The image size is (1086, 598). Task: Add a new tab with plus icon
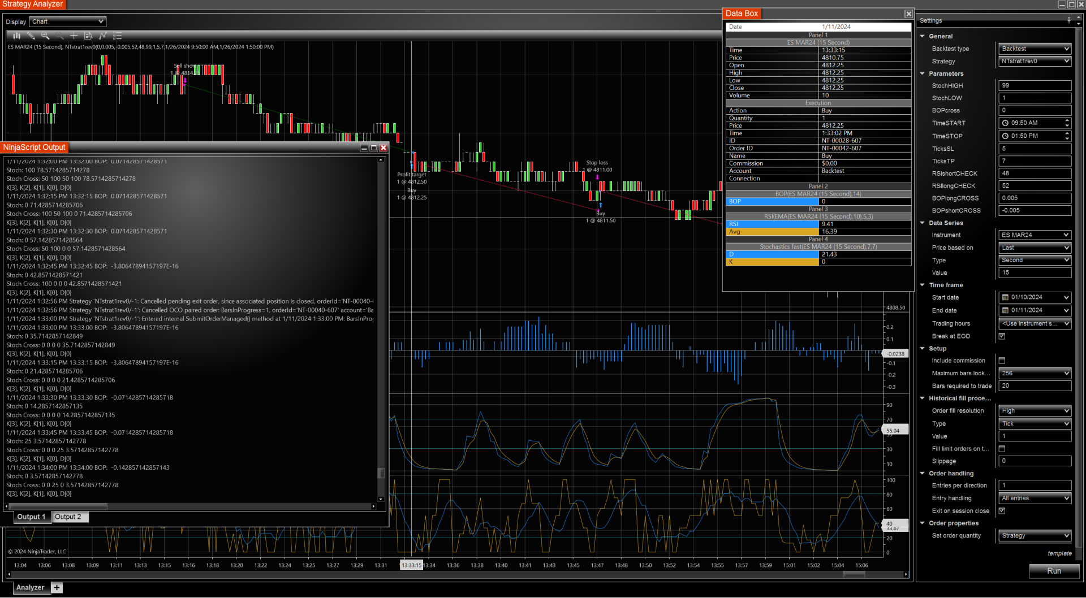[x=57, y=588]
